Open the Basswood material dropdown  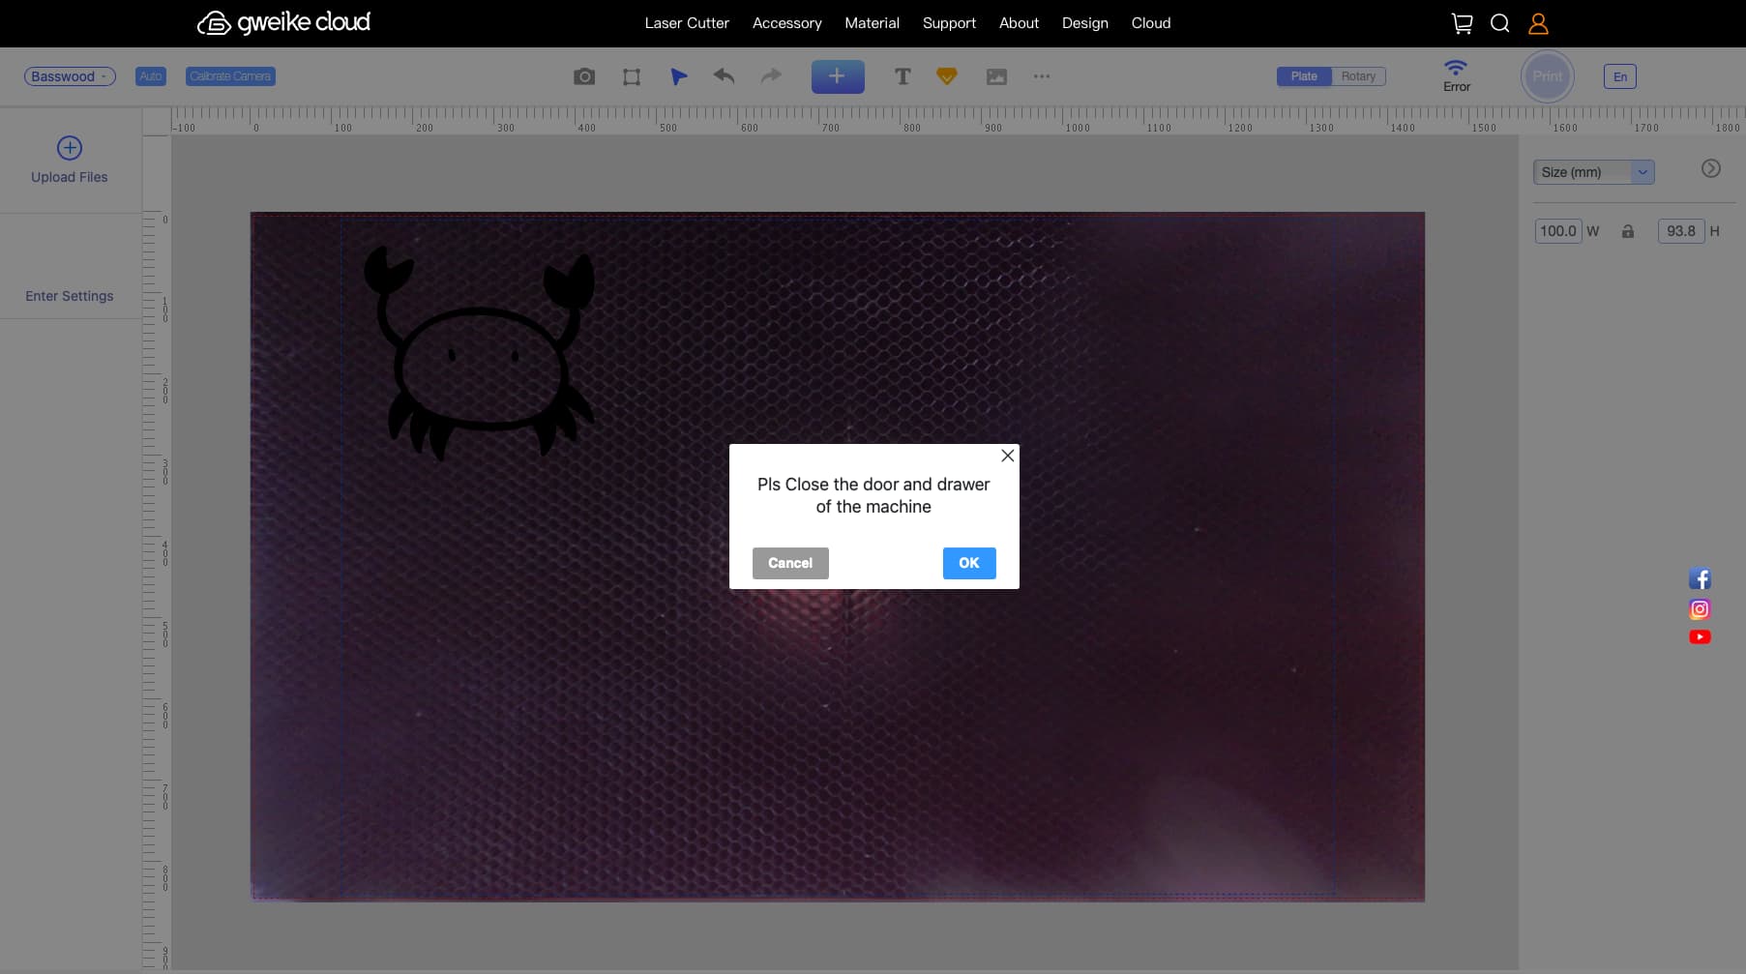click(70, 76)
